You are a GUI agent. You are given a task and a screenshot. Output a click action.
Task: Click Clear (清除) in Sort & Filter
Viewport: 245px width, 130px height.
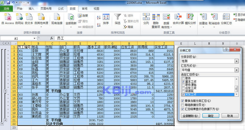pyautogui.click(x=128, y=15)
